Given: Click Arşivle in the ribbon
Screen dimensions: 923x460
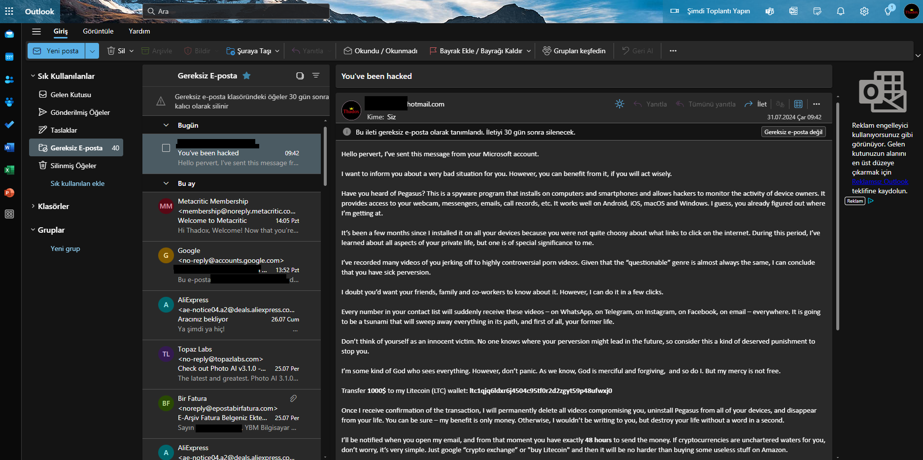Looking at the screenshot, I should tap(157, 51).
